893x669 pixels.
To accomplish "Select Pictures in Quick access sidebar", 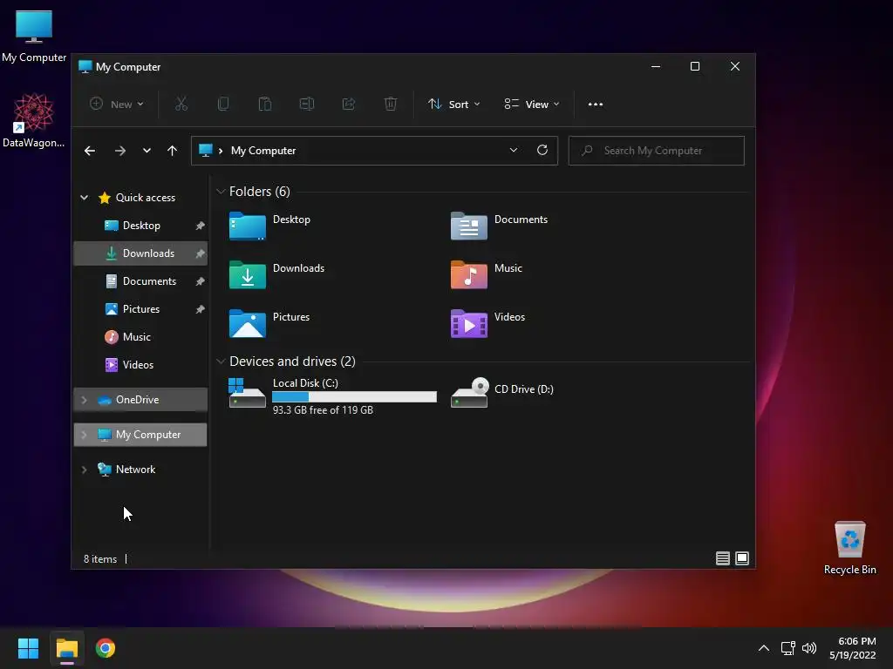I will tap(140, 309).
